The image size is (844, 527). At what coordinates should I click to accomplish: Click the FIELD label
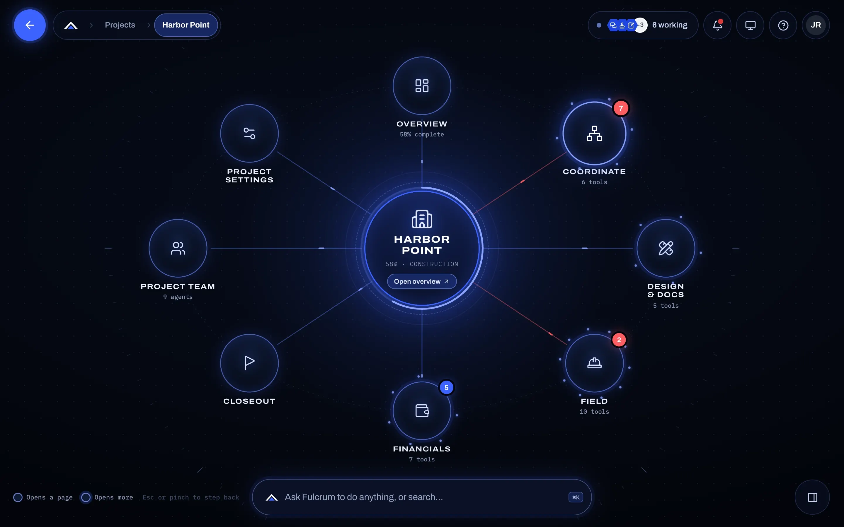594,401
